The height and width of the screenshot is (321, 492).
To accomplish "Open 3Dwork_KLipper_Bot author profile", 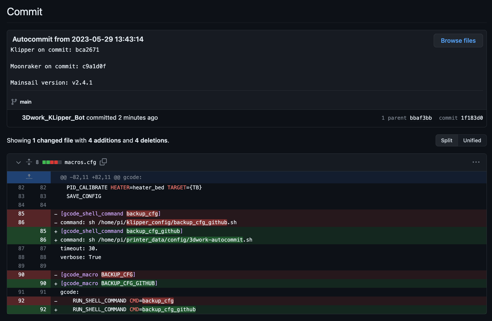I will tap(53, 118).
